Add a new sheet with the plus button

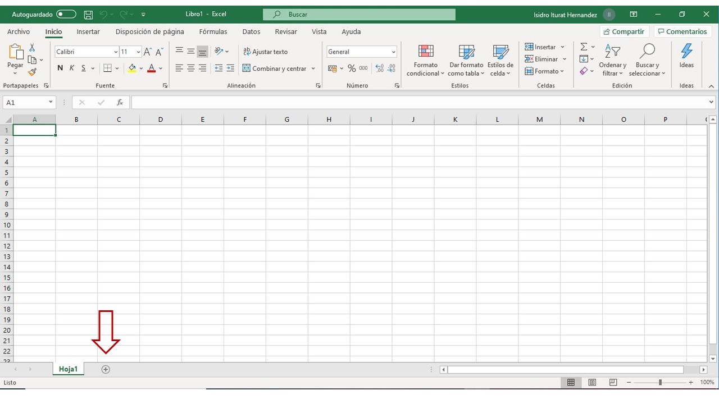pos(105,369)
